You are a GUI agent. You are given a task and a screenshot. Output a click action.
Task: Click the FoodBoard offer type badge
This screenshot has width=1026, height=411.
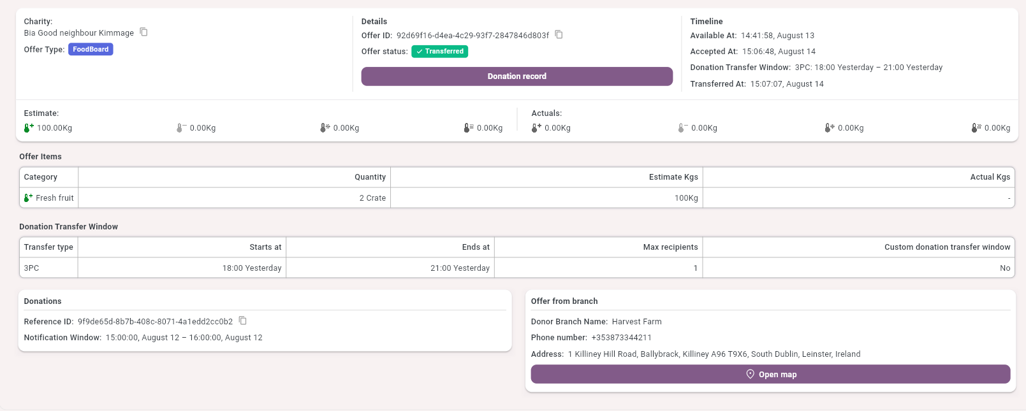click(91, 50)
